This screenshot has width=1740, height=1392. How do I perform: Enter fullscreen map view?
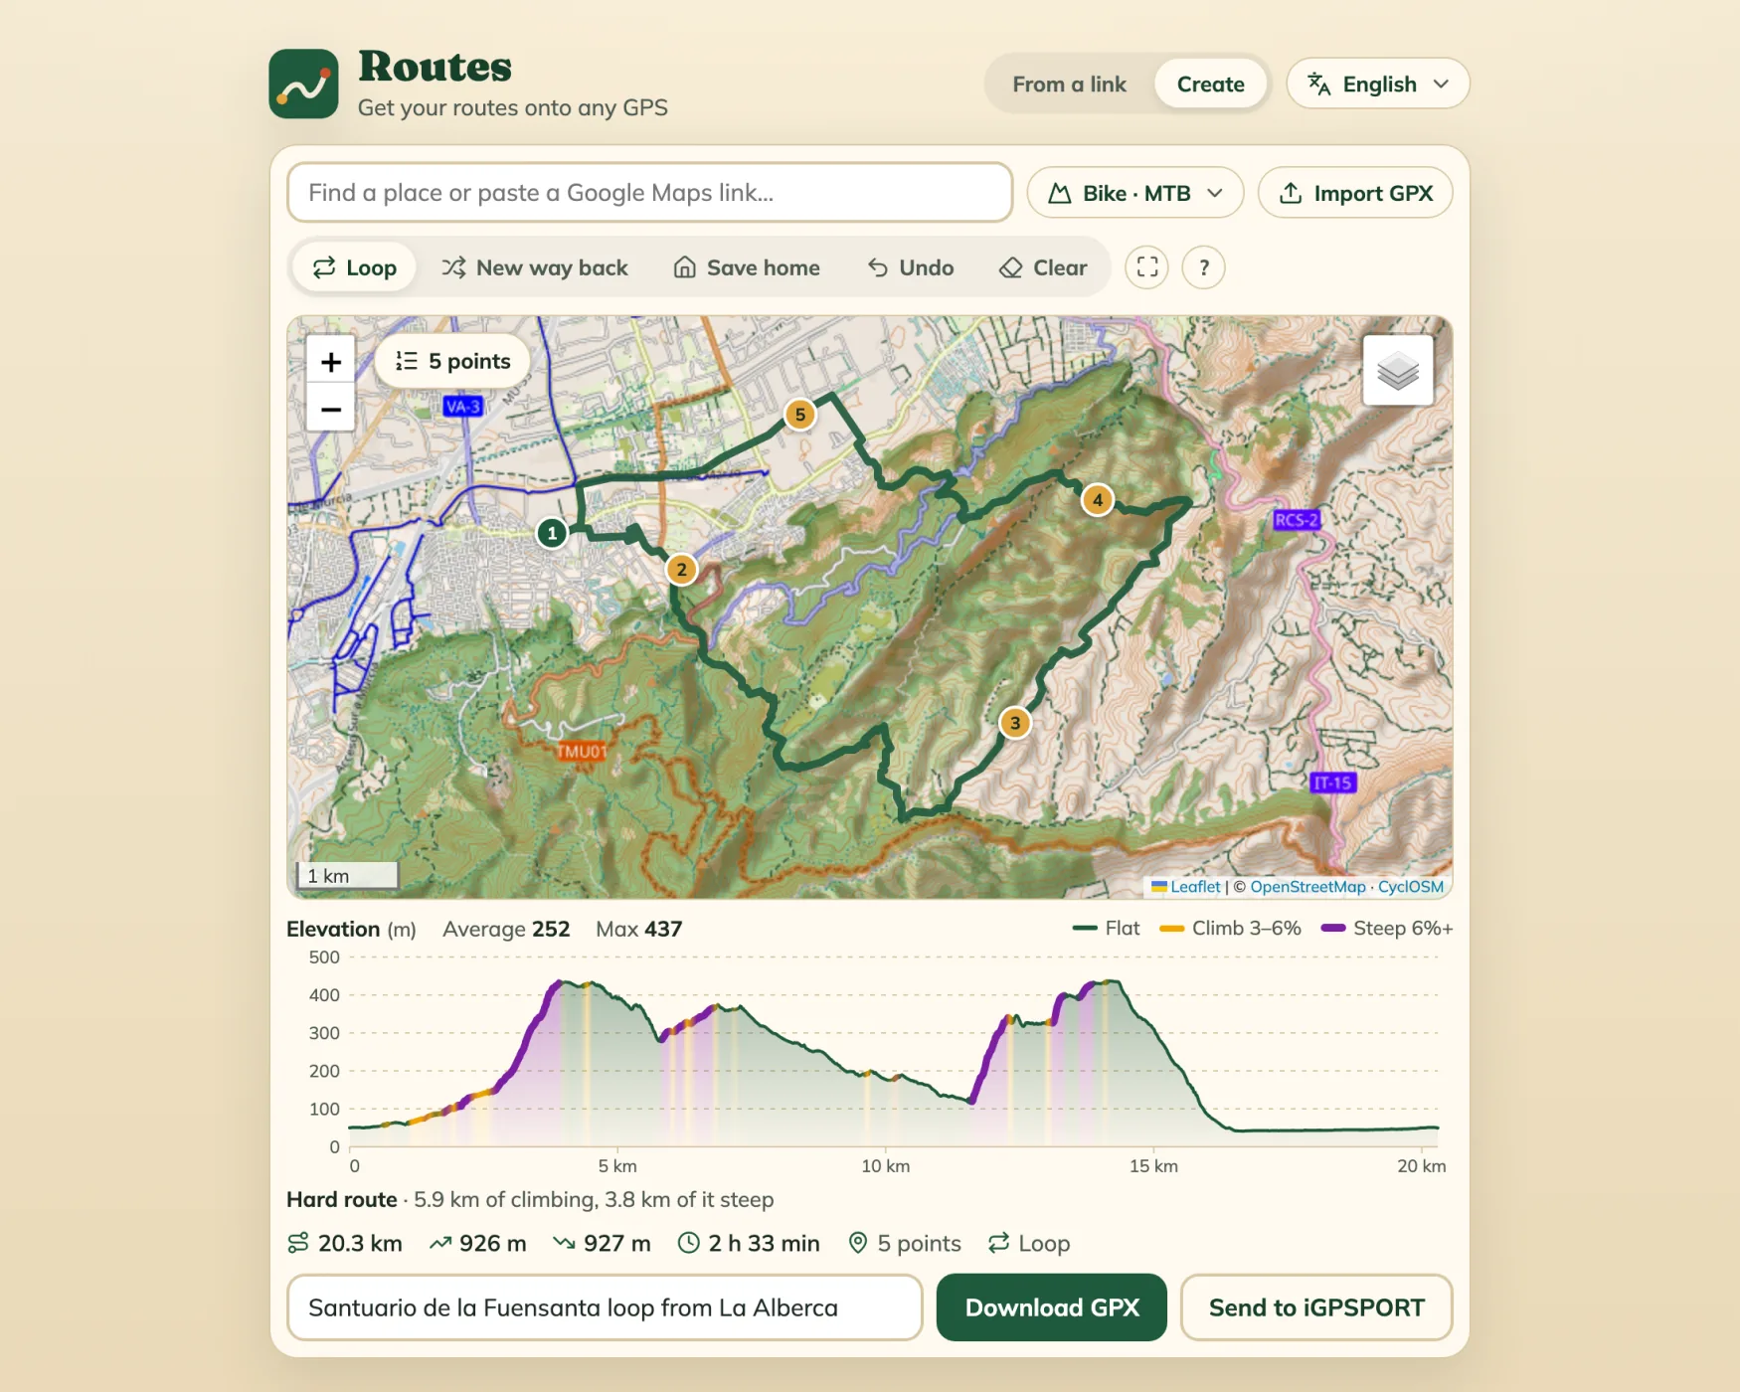click(x=1146, y=267)
